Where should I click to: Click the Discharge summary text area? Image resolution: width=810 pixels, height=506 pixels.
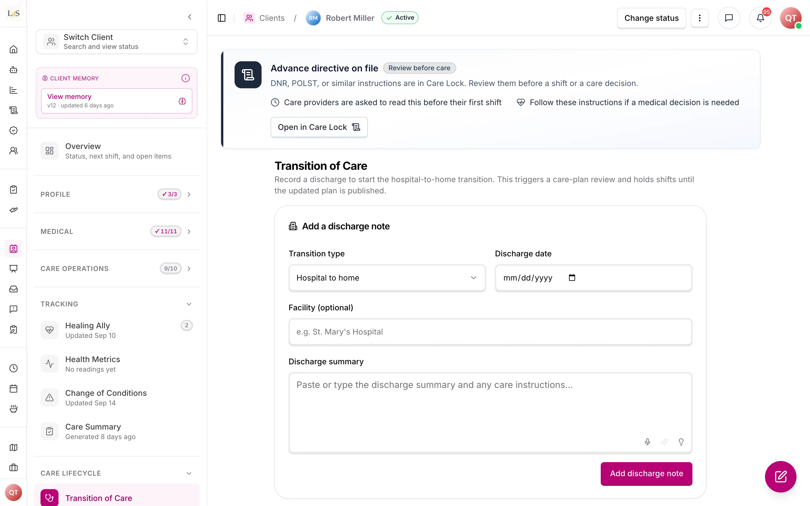click(x=490, y=413)
